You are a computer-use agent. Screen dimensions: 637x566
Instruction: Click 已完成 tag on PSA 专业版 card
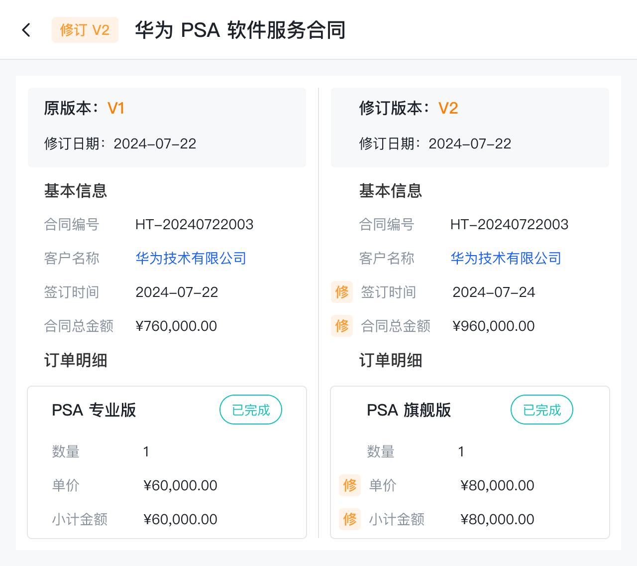coord(251,410)
